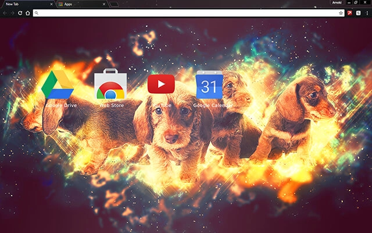The width and height of the screenshot is (372, 233).
Task: Restore down the Chrome window
Action: click(356, 2)
